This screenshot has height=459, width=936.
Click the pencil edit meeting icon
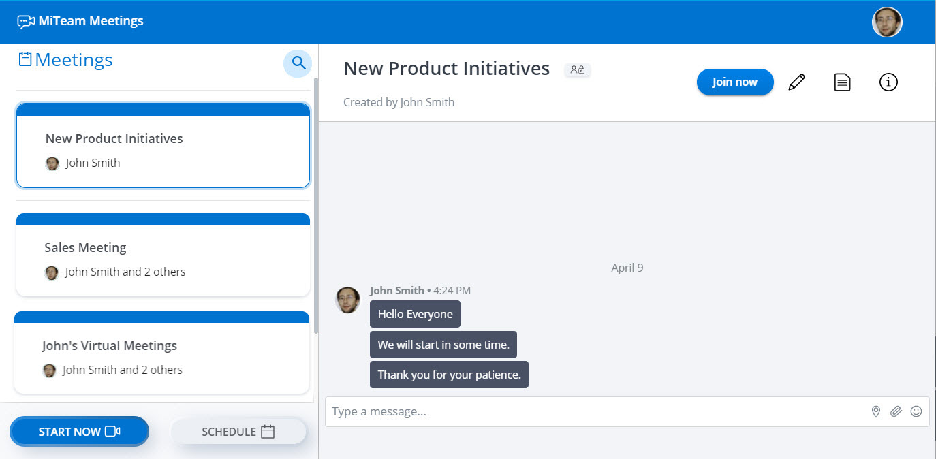(796, 82)
